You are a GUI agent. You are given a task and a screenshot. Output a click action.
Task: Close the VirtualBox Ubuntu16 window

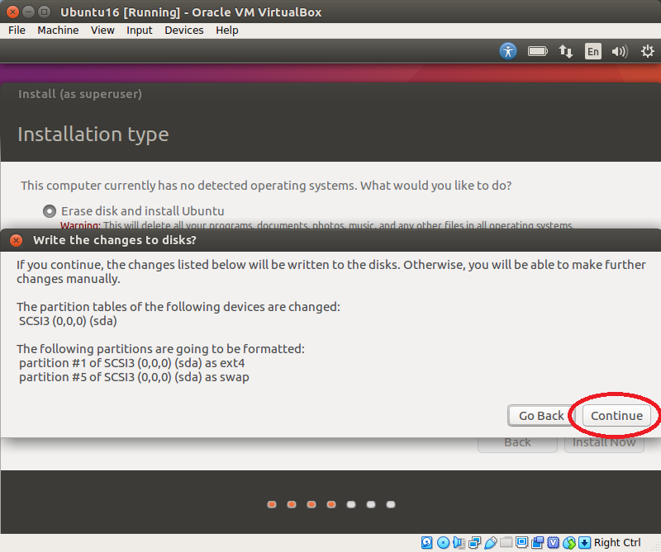pyautogui.click(x=12, y=12)
